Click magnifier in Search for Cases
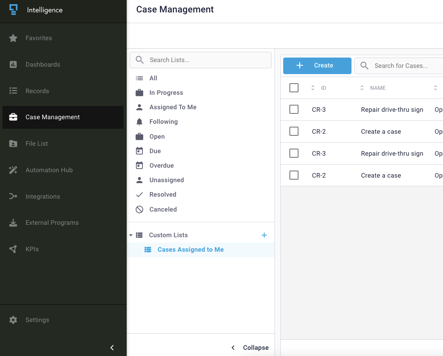Image resolution: width=443 pixels, height=356 pixels. click(x=364, y=65)
